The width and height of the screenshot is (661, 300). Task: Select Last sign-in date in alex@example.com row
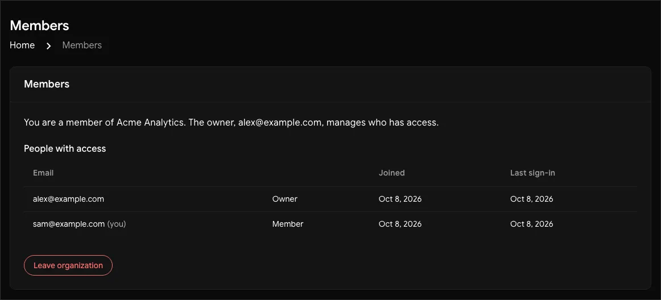pyautogui.click(x=531, y=199)
